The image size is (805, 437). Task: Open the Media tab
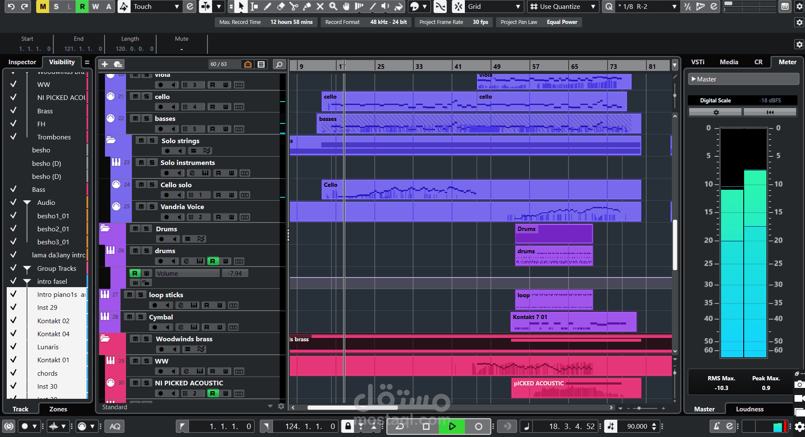729,62
